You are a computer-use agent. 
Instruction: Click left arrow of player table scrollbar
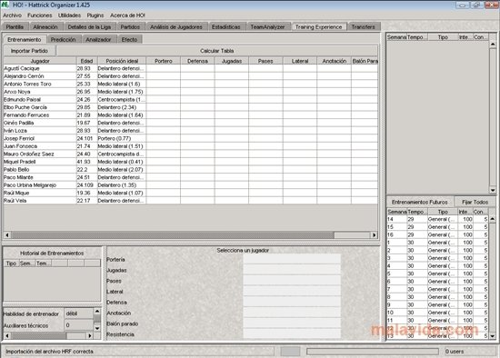click(7, 235)
